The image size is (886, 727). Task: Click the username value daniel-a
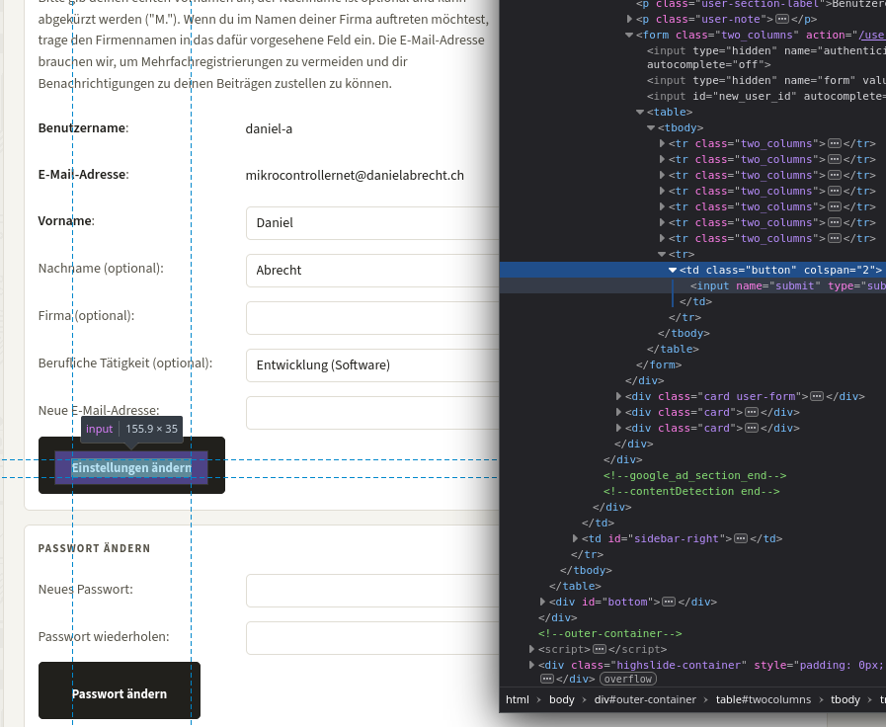pos(269,128)
